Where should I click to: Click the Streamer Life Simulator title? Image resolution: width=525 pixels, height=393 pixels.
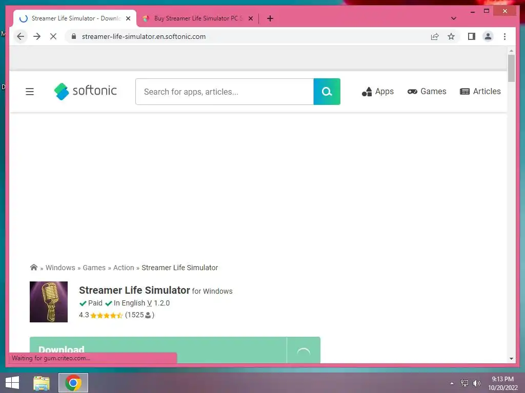tap(135, 290)
